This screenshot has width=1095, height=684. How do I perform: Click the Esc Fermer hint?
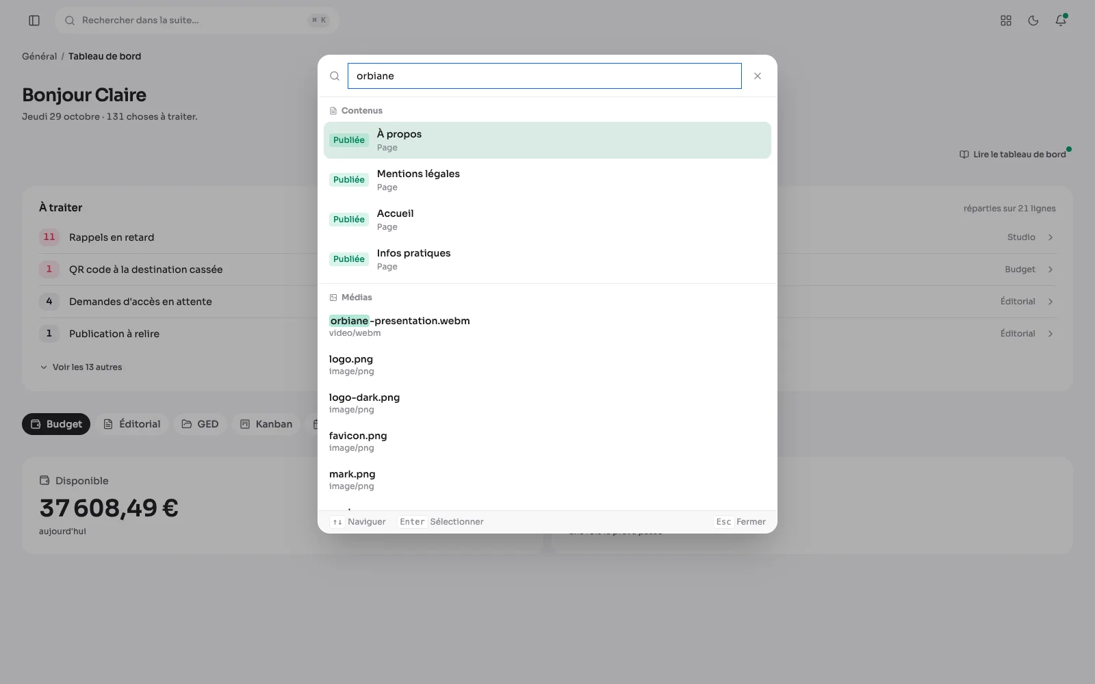(x=740, y=522)
